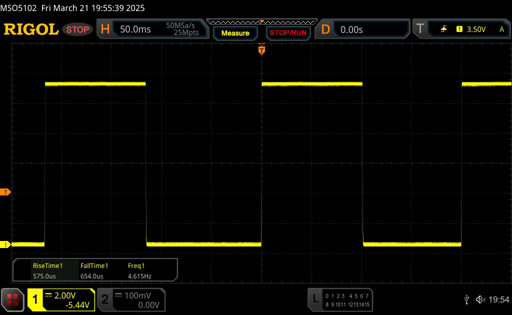512x315 pixels.
Task: Select the RiseTime1 measurement result
Action: tap(47, 270)
